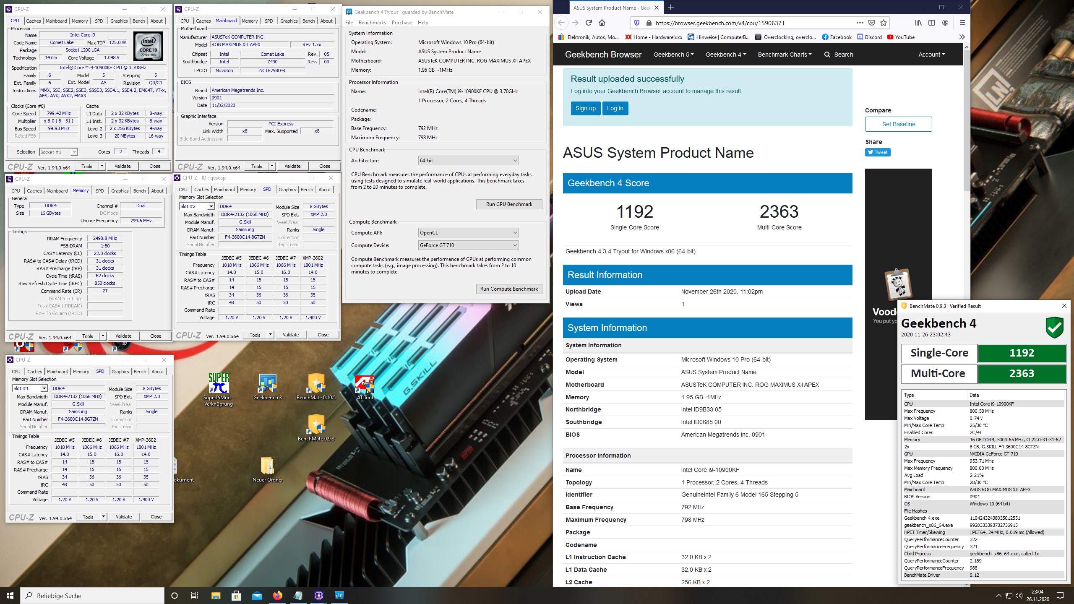1074x604 pixels.
Task: Expand the Geekbench 5 navigation dropdown
Action: click(x=673, y=55)
